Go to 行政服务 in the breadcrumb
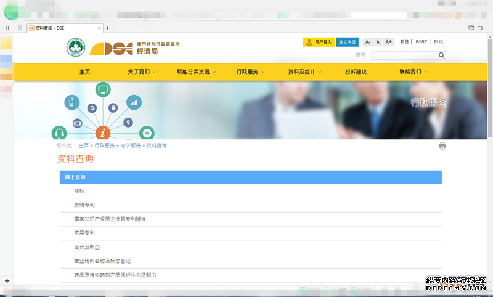The width and height of the screenshot is (493, 297). [x=105, y=145]
